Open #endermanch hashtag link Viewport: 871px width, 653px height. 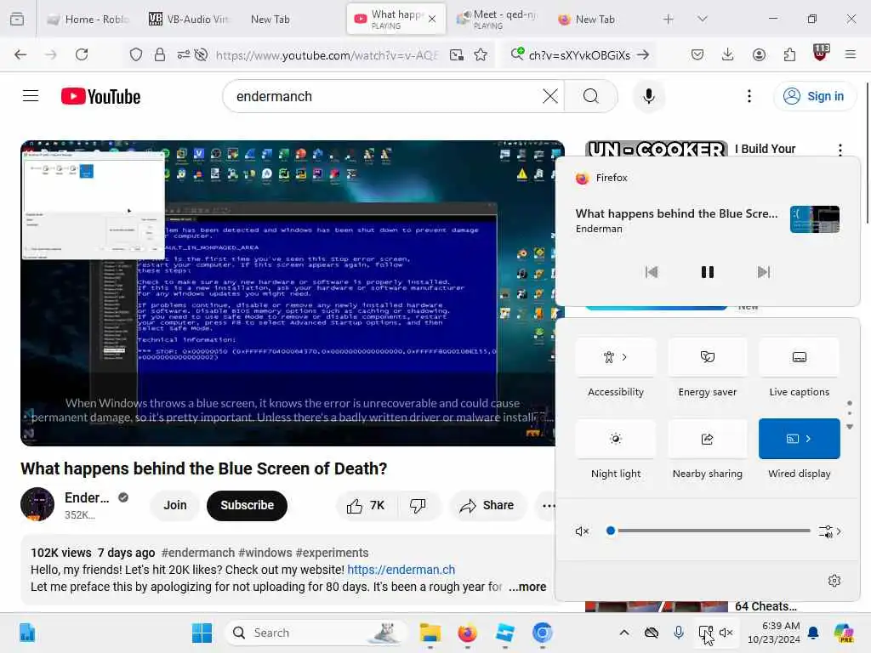click(197, 553)
